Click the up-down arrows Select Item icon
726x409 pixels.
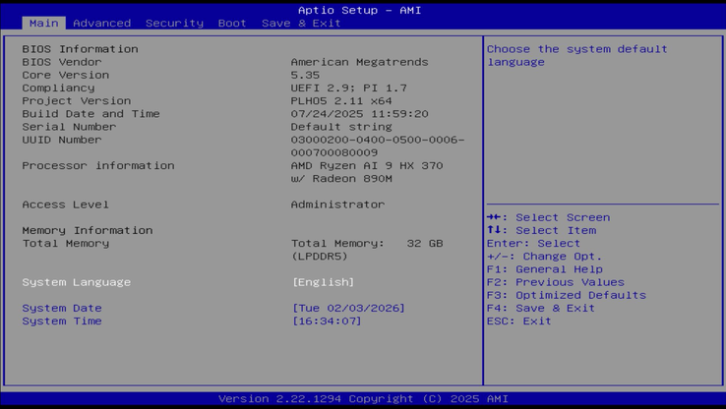coord(497,230)
